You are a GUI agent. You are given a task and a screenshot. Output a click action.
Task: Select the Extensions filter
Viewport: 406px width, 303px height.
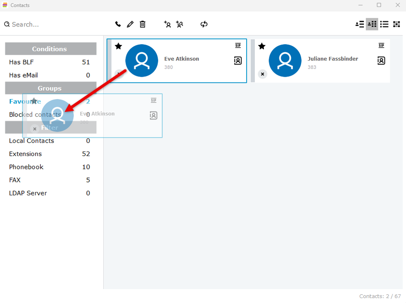click(26, 154)
